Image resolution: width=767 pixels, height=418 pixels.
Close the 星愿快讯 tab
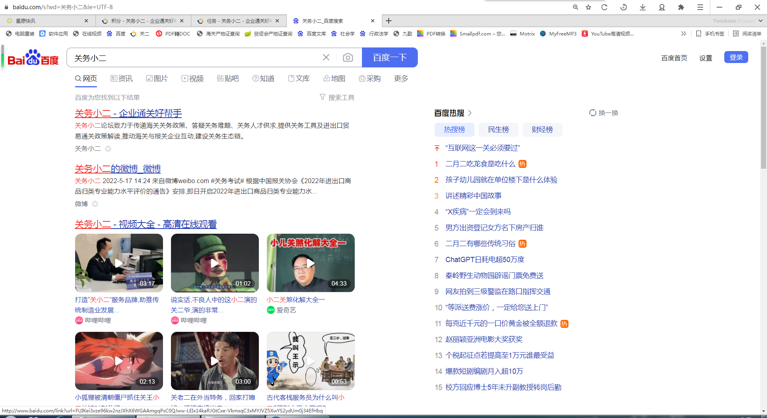point(86,21)
